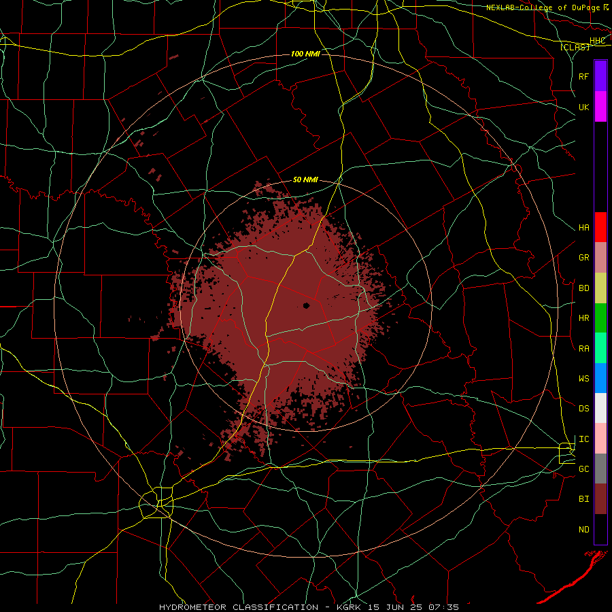Click the "[CLAS]" unit label
This screenshot has height=612, width=612.
pos(575,47)
